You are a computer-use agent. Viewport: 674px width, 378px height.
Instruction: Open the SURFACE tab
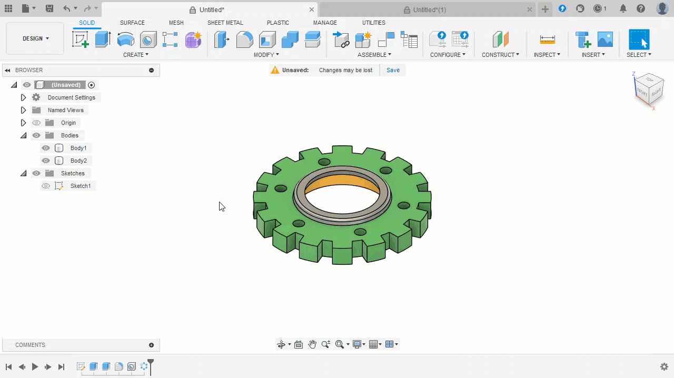[x=132, y=23]
